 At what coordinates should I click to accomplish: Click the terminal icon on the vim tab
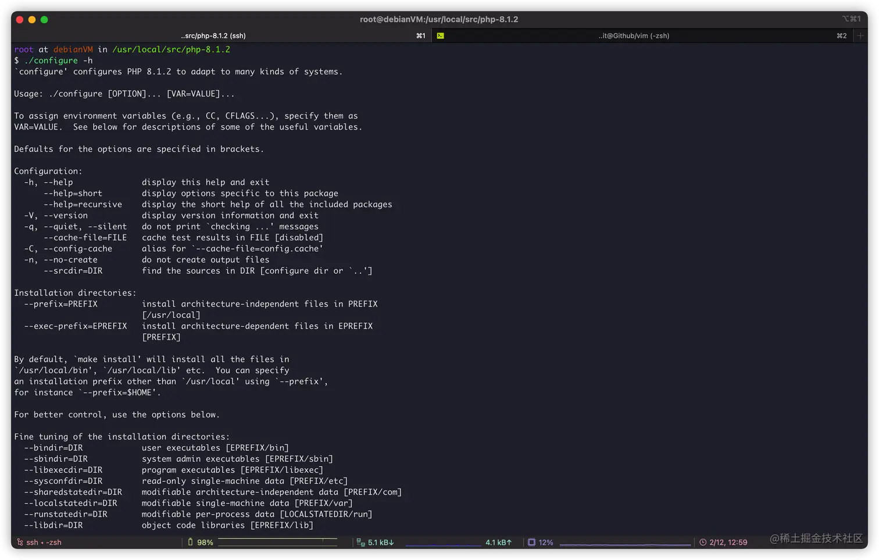441,36
